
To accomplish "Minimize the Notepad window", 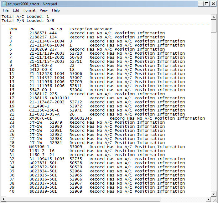I will (201, 4).
